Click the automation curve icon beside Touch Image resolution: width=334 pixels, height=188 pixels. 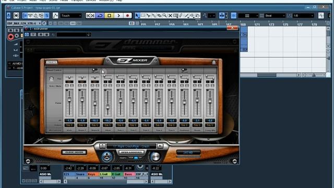[x=55, y=16]
